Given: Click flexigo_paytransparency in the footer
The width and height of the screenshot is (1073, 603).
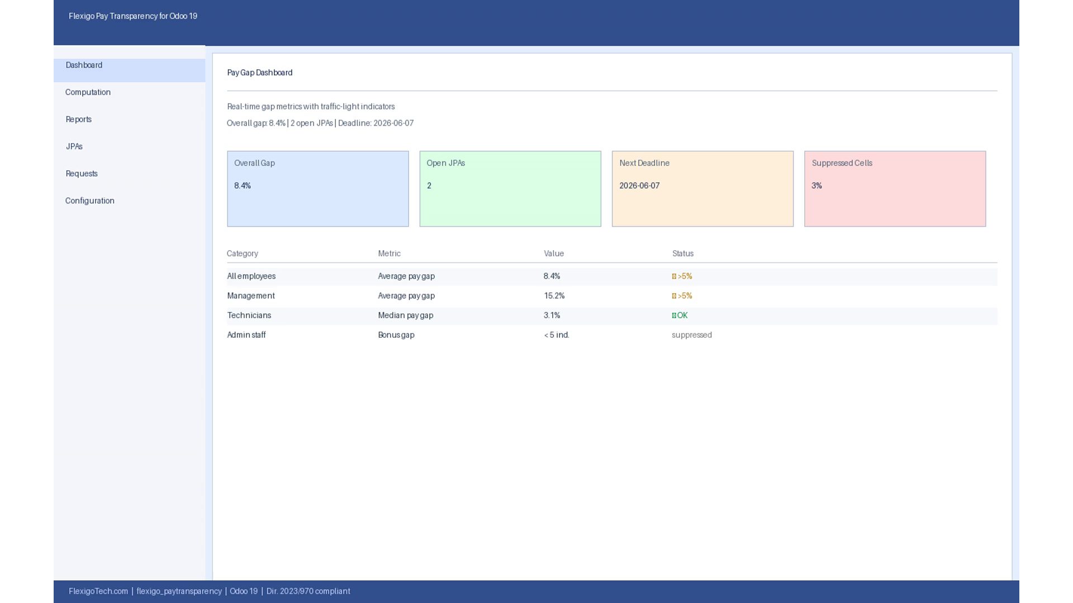Looking at the screenshot, I should (x=179, y=591).
